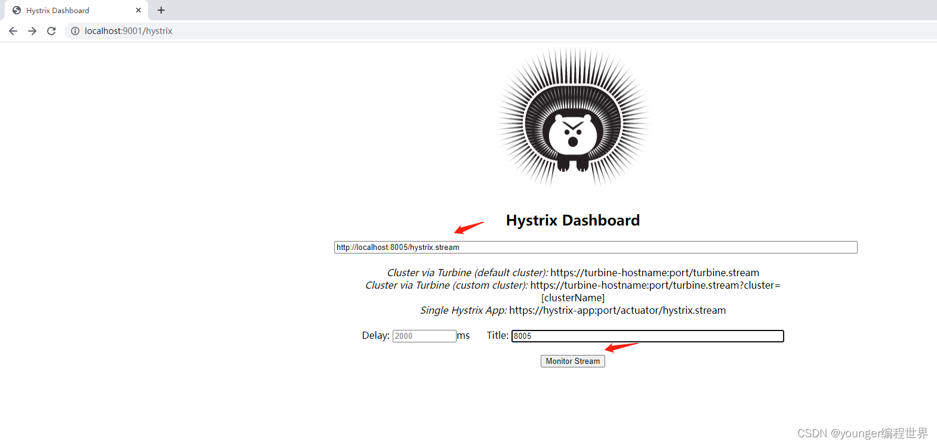The width and height of the screenshot is (937, 445).
Task: Select the Hystrix Dashboard browser tab
Action: [76, 10]
